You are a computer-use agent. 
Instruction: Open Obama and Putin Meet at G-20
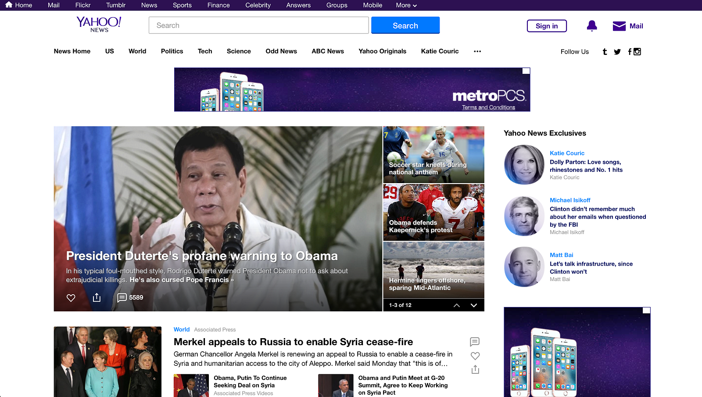coord(403,385)
